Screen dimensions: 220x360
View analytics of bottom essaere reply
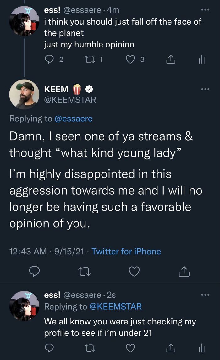pos(201,347)
